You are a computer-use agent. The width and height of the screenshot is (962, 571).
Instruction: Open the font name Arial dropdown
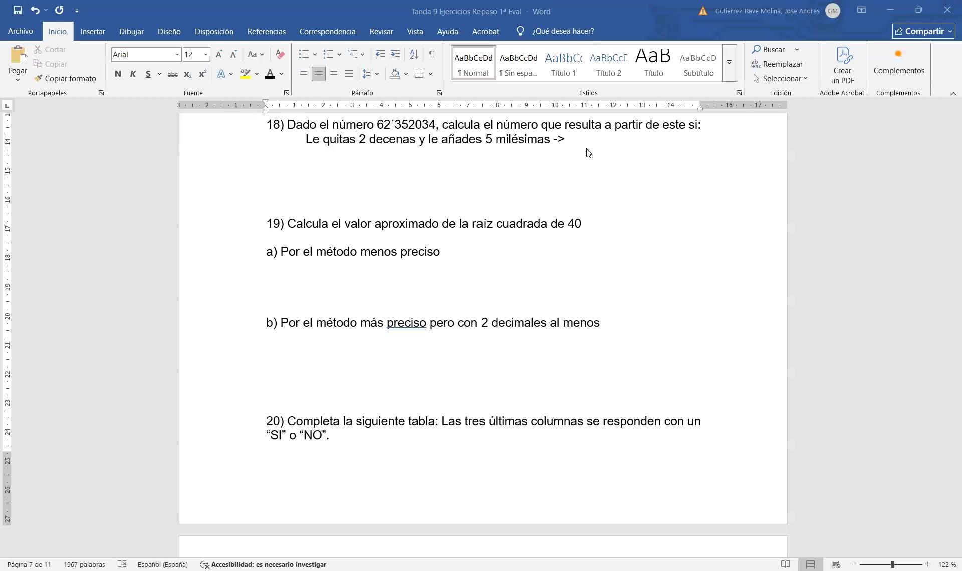177,54
